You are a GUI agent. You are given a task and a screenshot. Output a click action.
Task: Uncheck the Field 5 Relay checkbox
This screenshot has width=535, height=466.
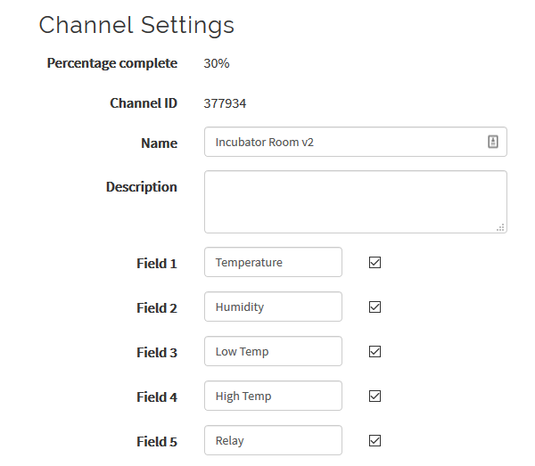coord(375,440)
